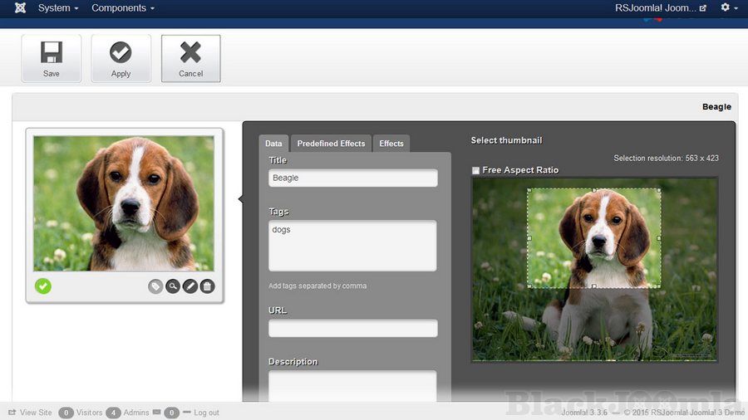Click inside the URL input field
Screen dimensions: 748x420
[x=353, y=329]
